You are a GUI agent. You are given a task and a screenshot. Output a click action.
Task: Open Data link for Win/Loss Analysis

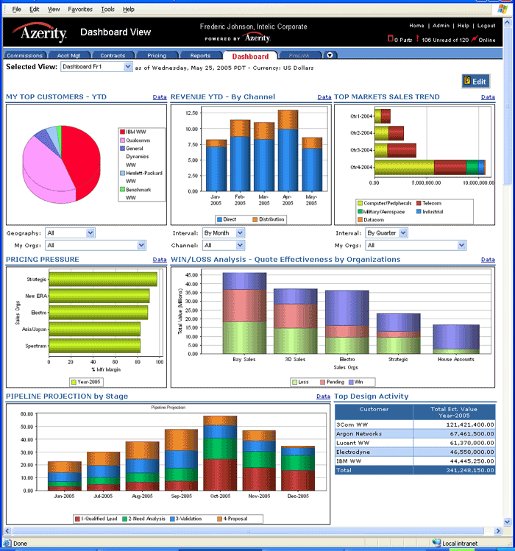click(x=488, y=260)
